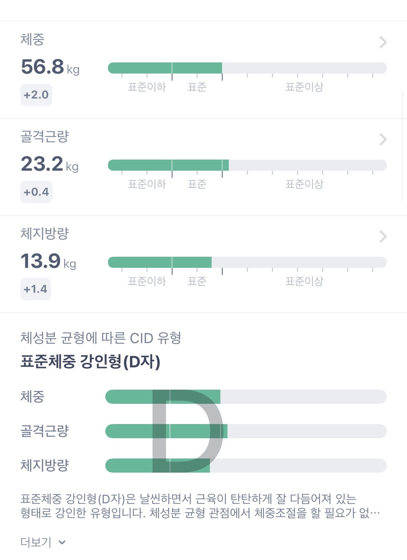Screen dimensions: 407x560
Task: Tap the CID chart 체지방량 bar
Action: [x=246, y=466]
